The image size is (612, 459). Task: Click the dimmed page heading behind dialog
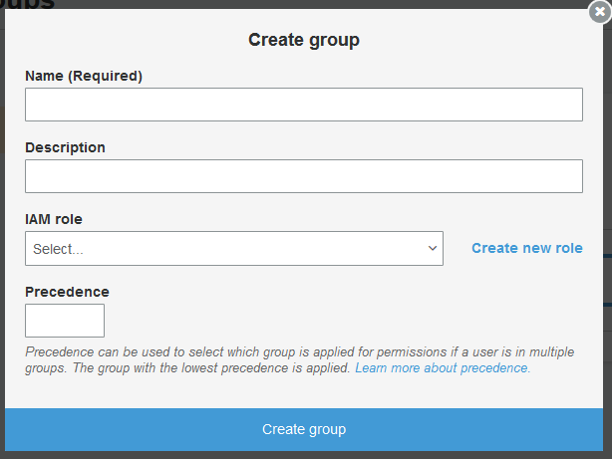[28, 4]
